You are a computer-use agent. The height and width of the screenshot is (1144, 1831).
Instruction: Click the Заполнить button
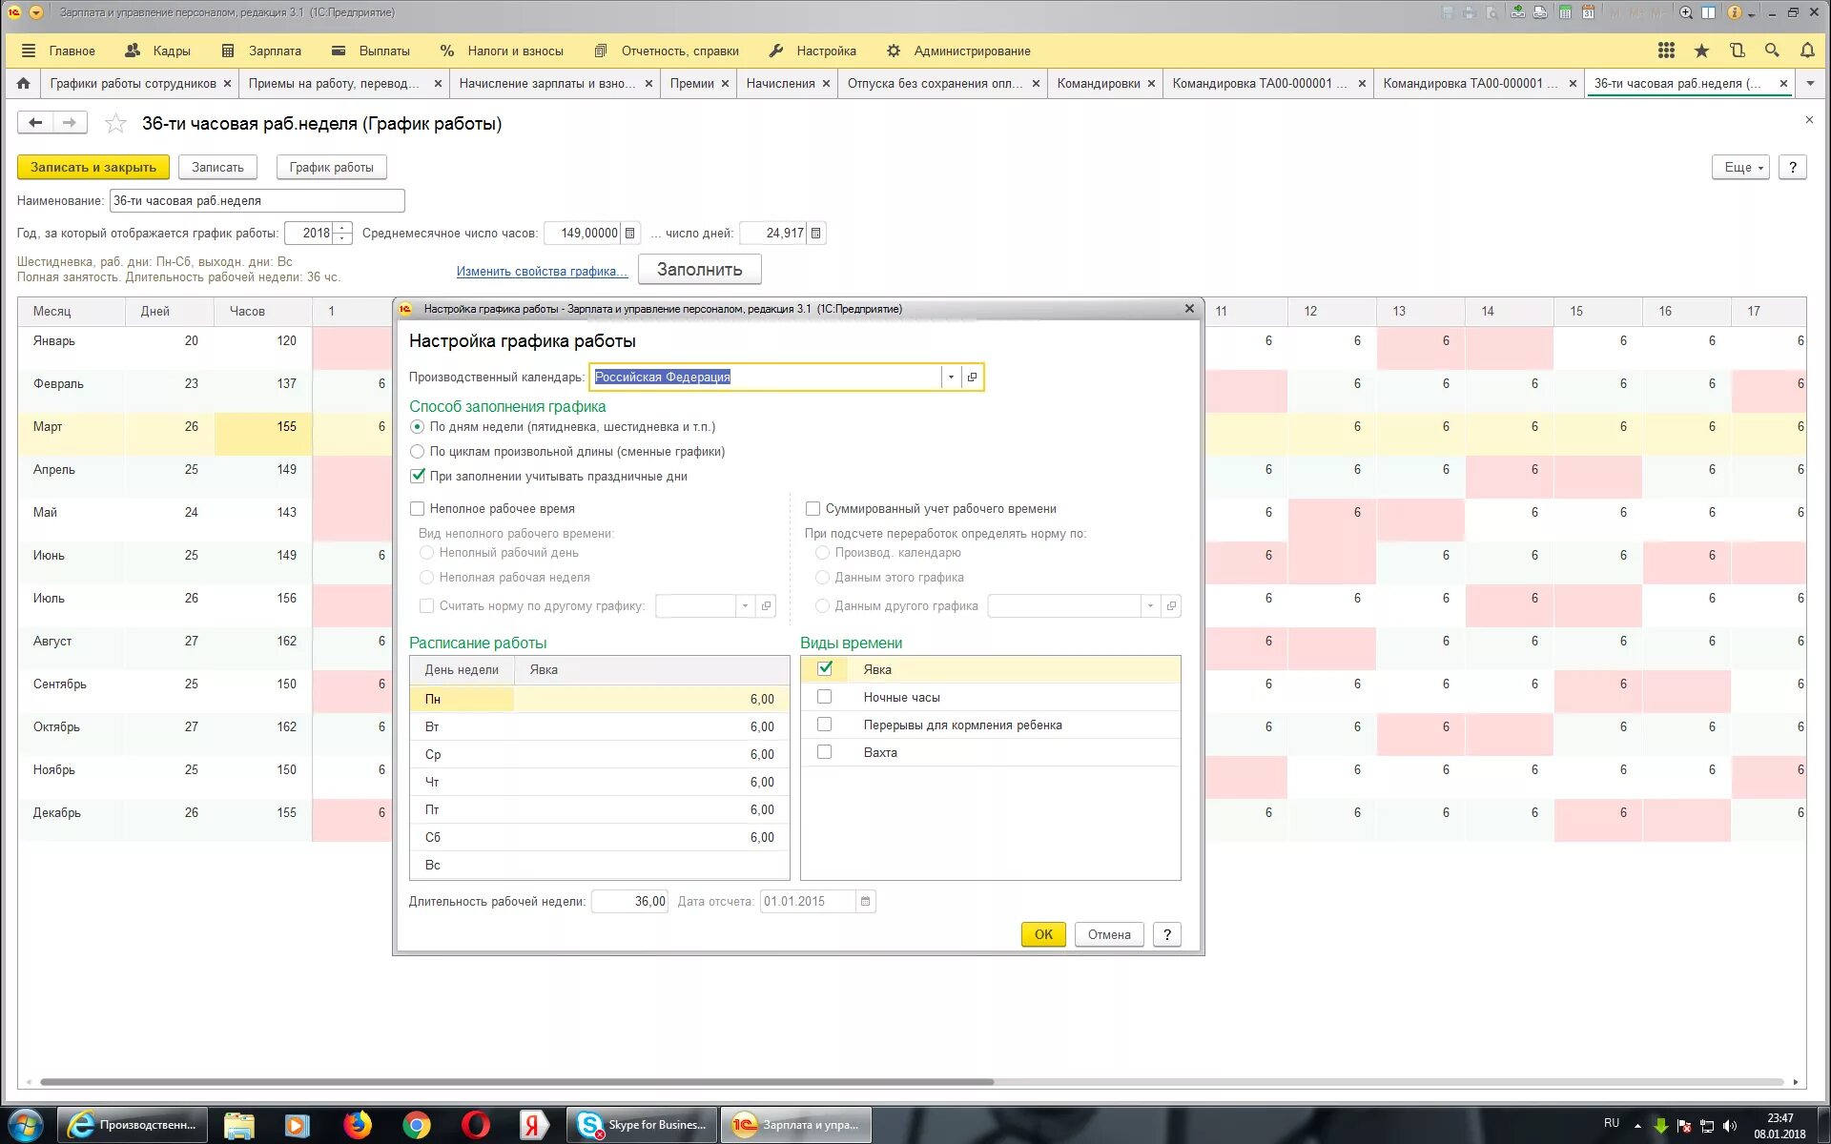pos(699,270)
